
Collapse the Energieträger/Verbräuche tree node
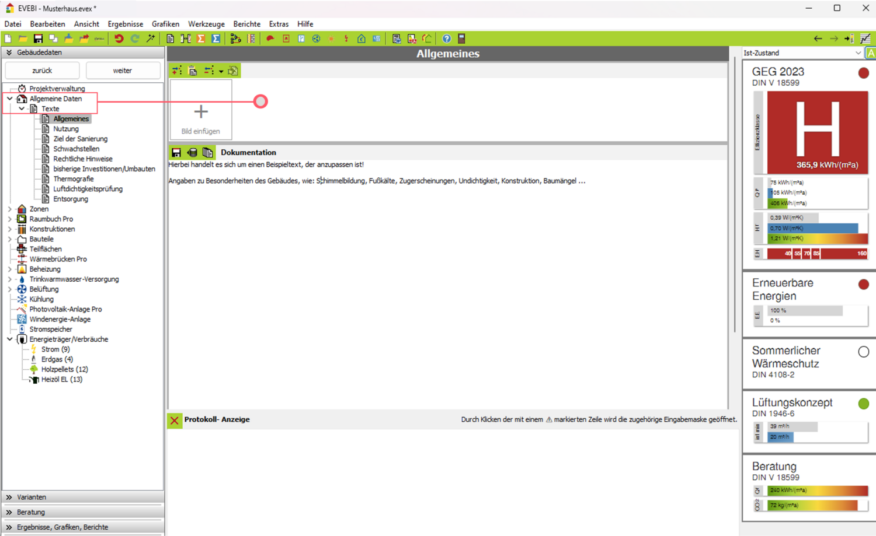click(x=10, y=339)
